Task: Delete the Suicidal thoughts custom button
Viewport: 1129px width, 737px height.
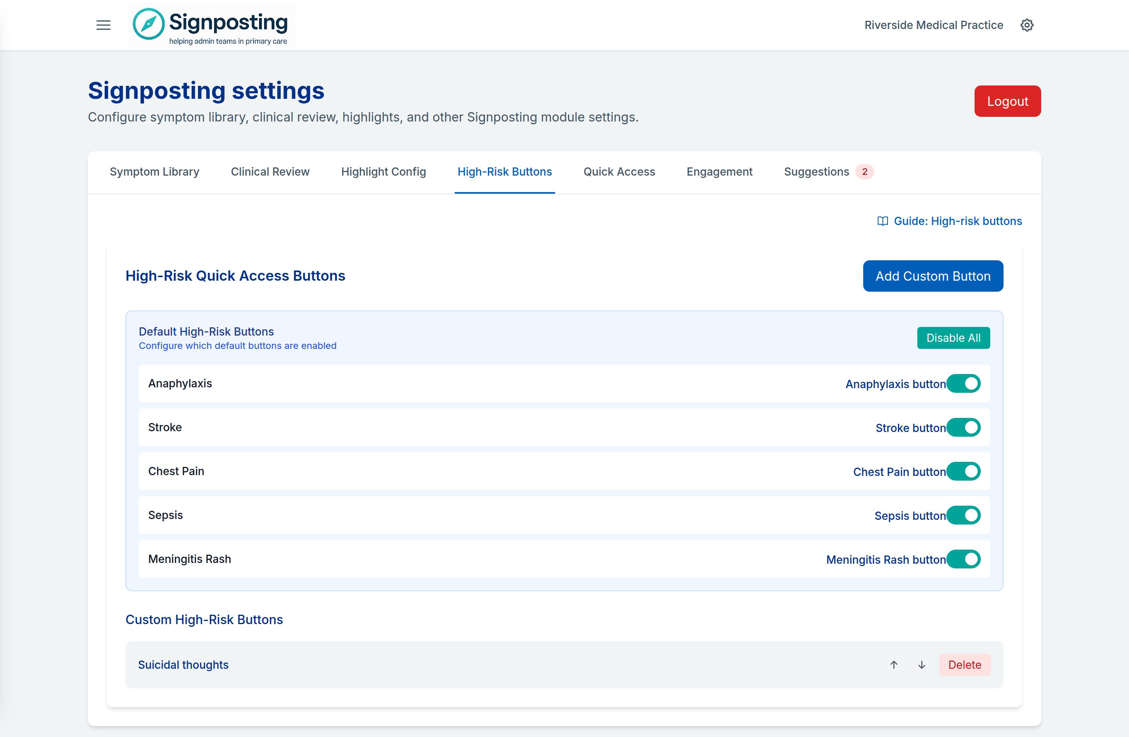Action: 965,665
